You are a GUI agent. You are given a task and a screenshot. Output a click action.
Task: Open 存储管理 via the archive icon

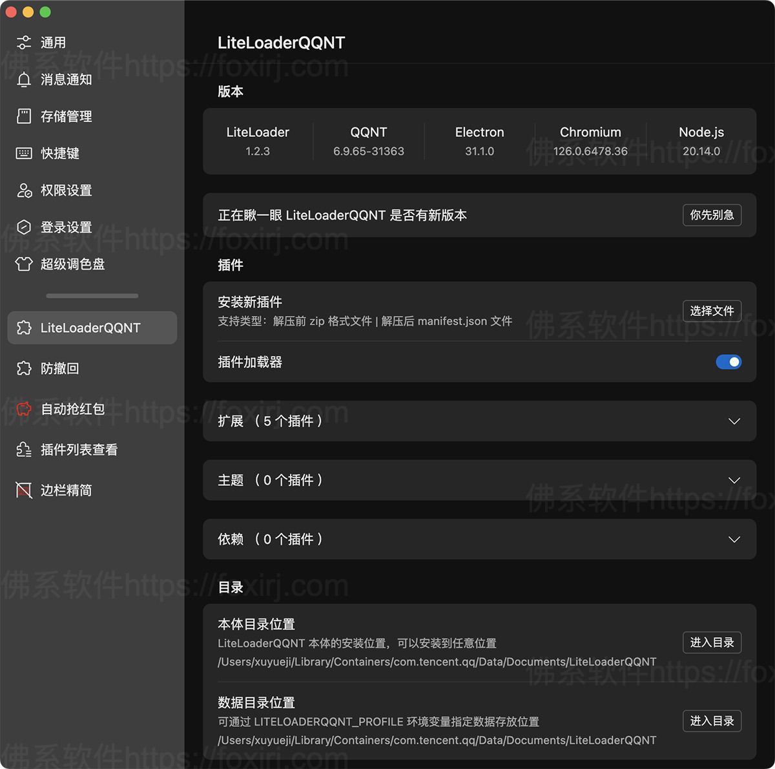(x=24, y=116)
